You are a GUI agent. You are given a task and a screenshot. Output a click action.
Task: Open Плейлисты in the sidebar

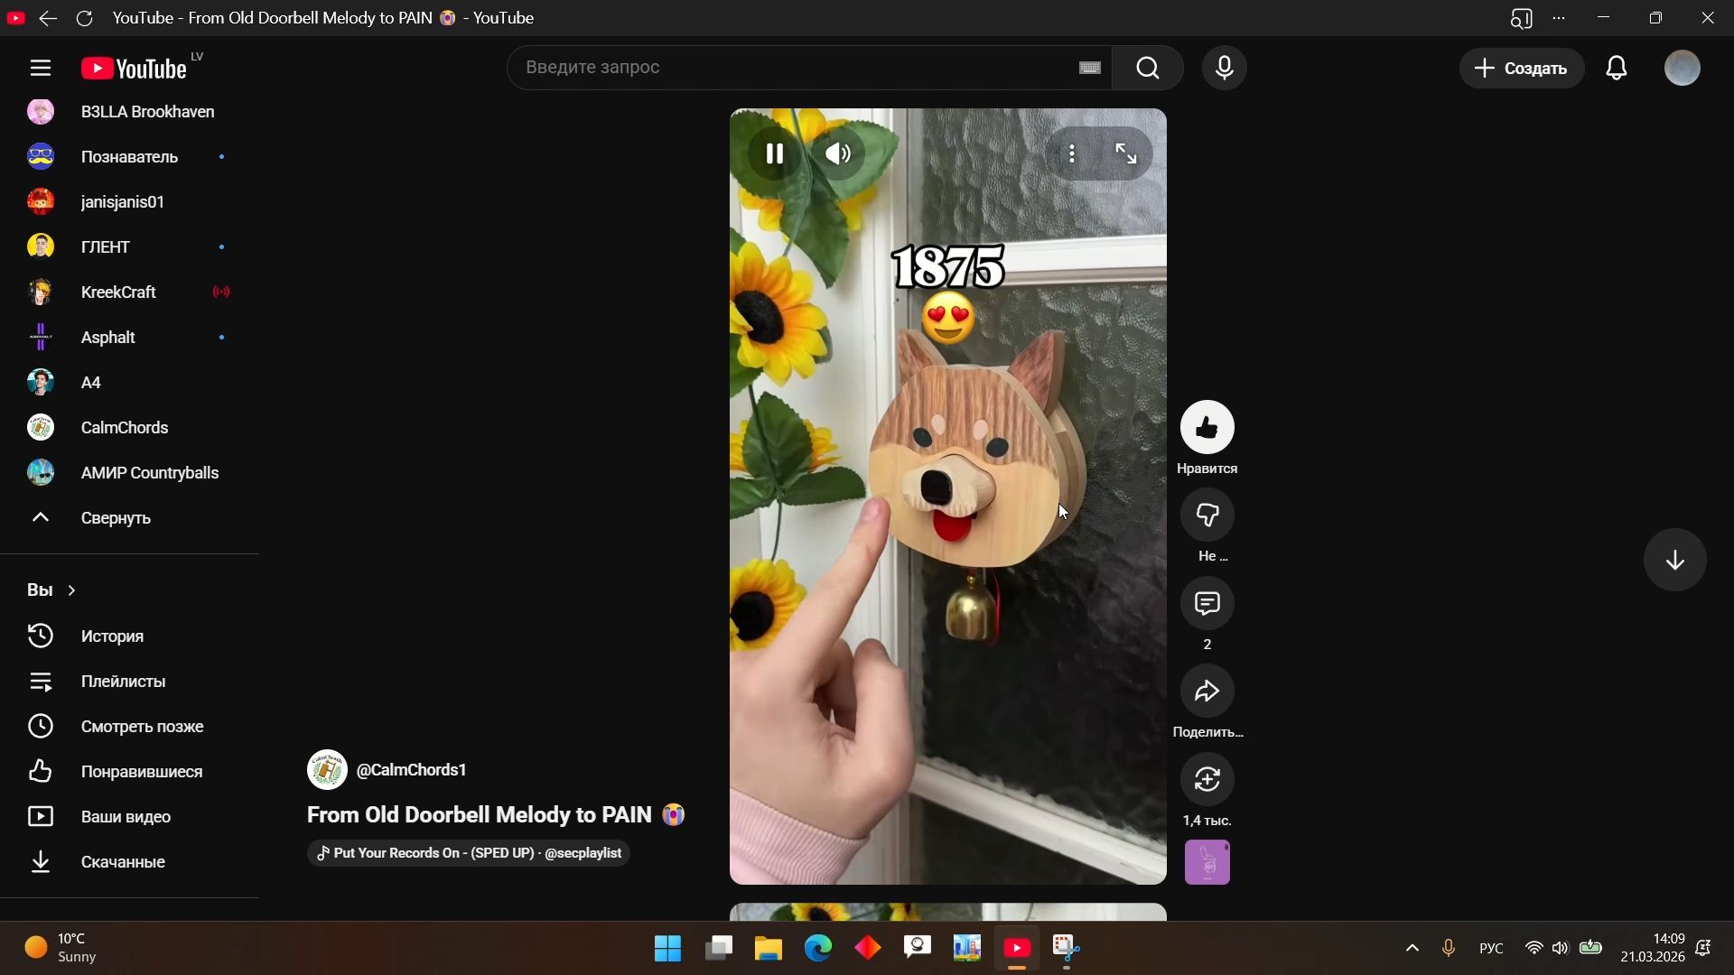coord(123,682)
